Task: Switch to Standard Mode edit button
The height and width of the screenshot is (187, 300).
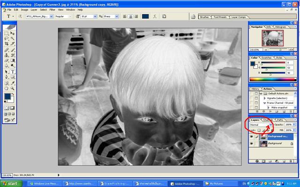Action: 7,108
